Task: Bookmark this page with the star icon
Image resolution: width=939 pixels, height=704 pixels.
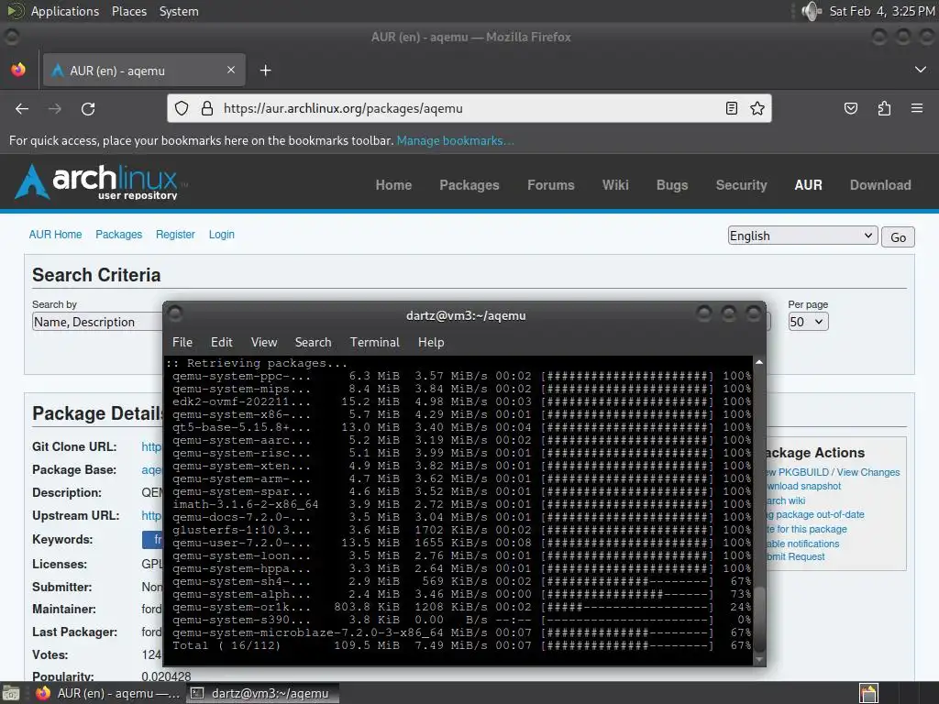Action: pos(757,108)
